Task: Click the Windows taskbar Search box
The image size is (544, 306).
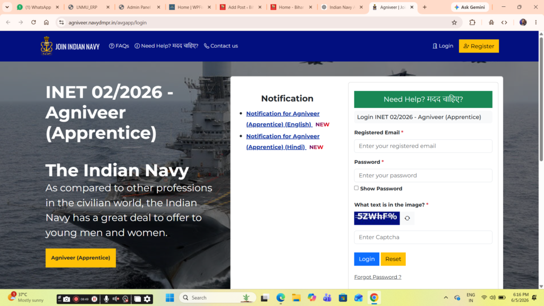Action: coord(217,297)
